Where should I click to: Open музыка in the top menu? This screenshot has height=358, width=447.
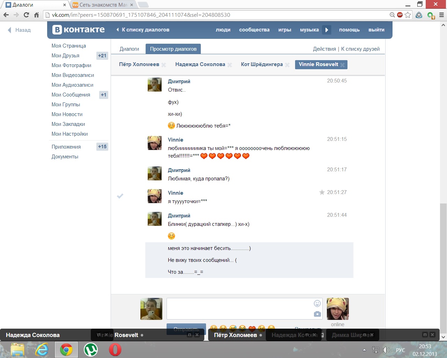(309, 30)
